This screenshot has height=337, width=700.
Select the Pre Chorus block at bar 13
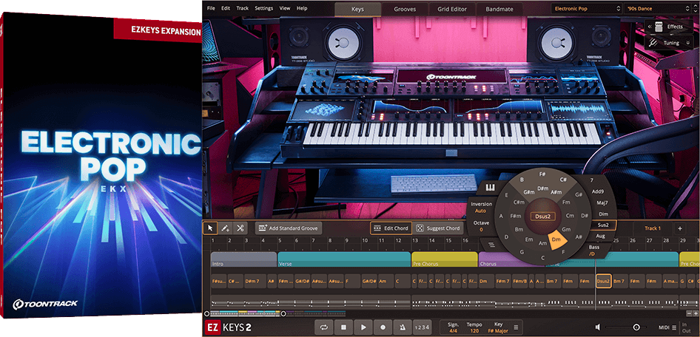pos(444,259)
